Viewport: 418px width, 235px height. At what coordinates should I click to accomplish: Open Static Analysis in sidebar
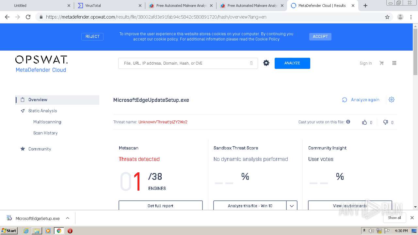pos(42,111)
